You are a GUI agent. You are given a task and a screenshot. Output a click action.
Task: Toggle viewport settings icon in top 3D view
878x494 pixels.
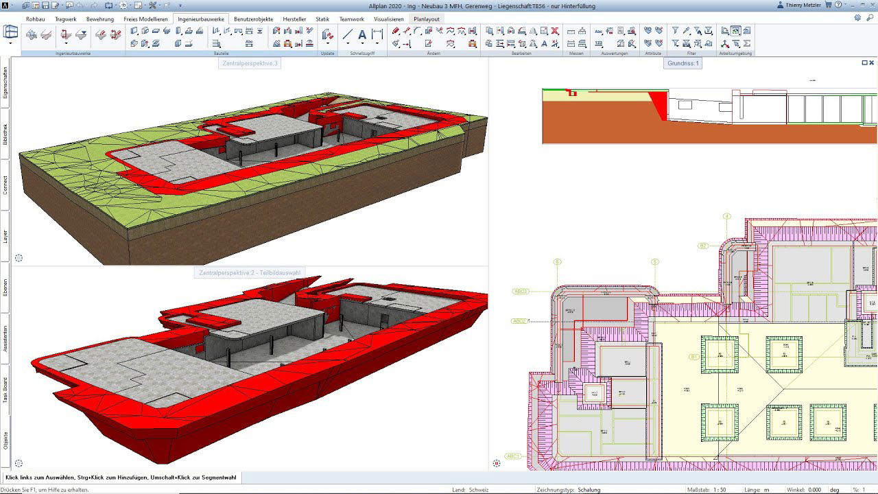tap(19, 258)
